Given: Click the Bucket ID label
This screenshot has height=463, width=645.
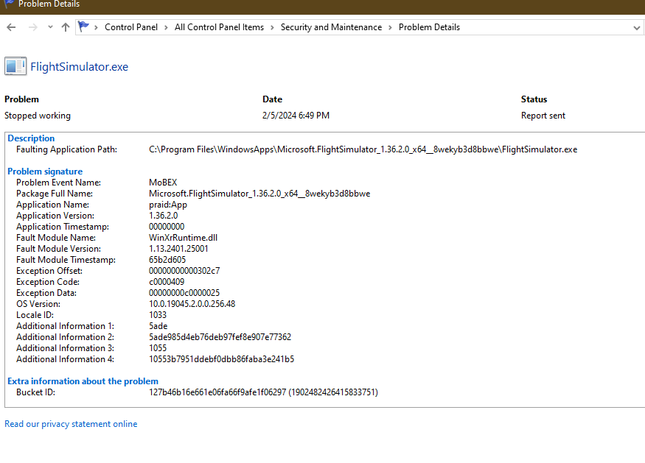Looking at the screenshot, I should [35, 392].
